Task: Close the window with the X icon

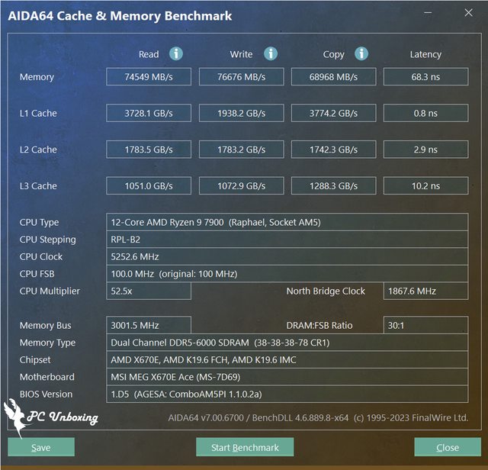Action: tap(468, 13)
